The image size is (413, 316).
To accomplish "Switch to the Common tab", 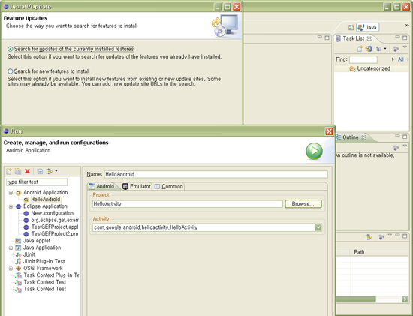I will click(x=168, y=186).
